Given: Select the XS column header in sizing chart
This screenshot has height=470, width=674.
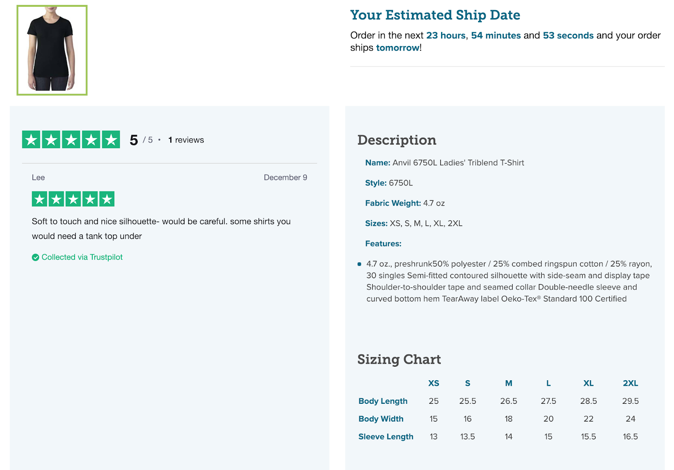Looking at the screenshot, I should [433, 383].
